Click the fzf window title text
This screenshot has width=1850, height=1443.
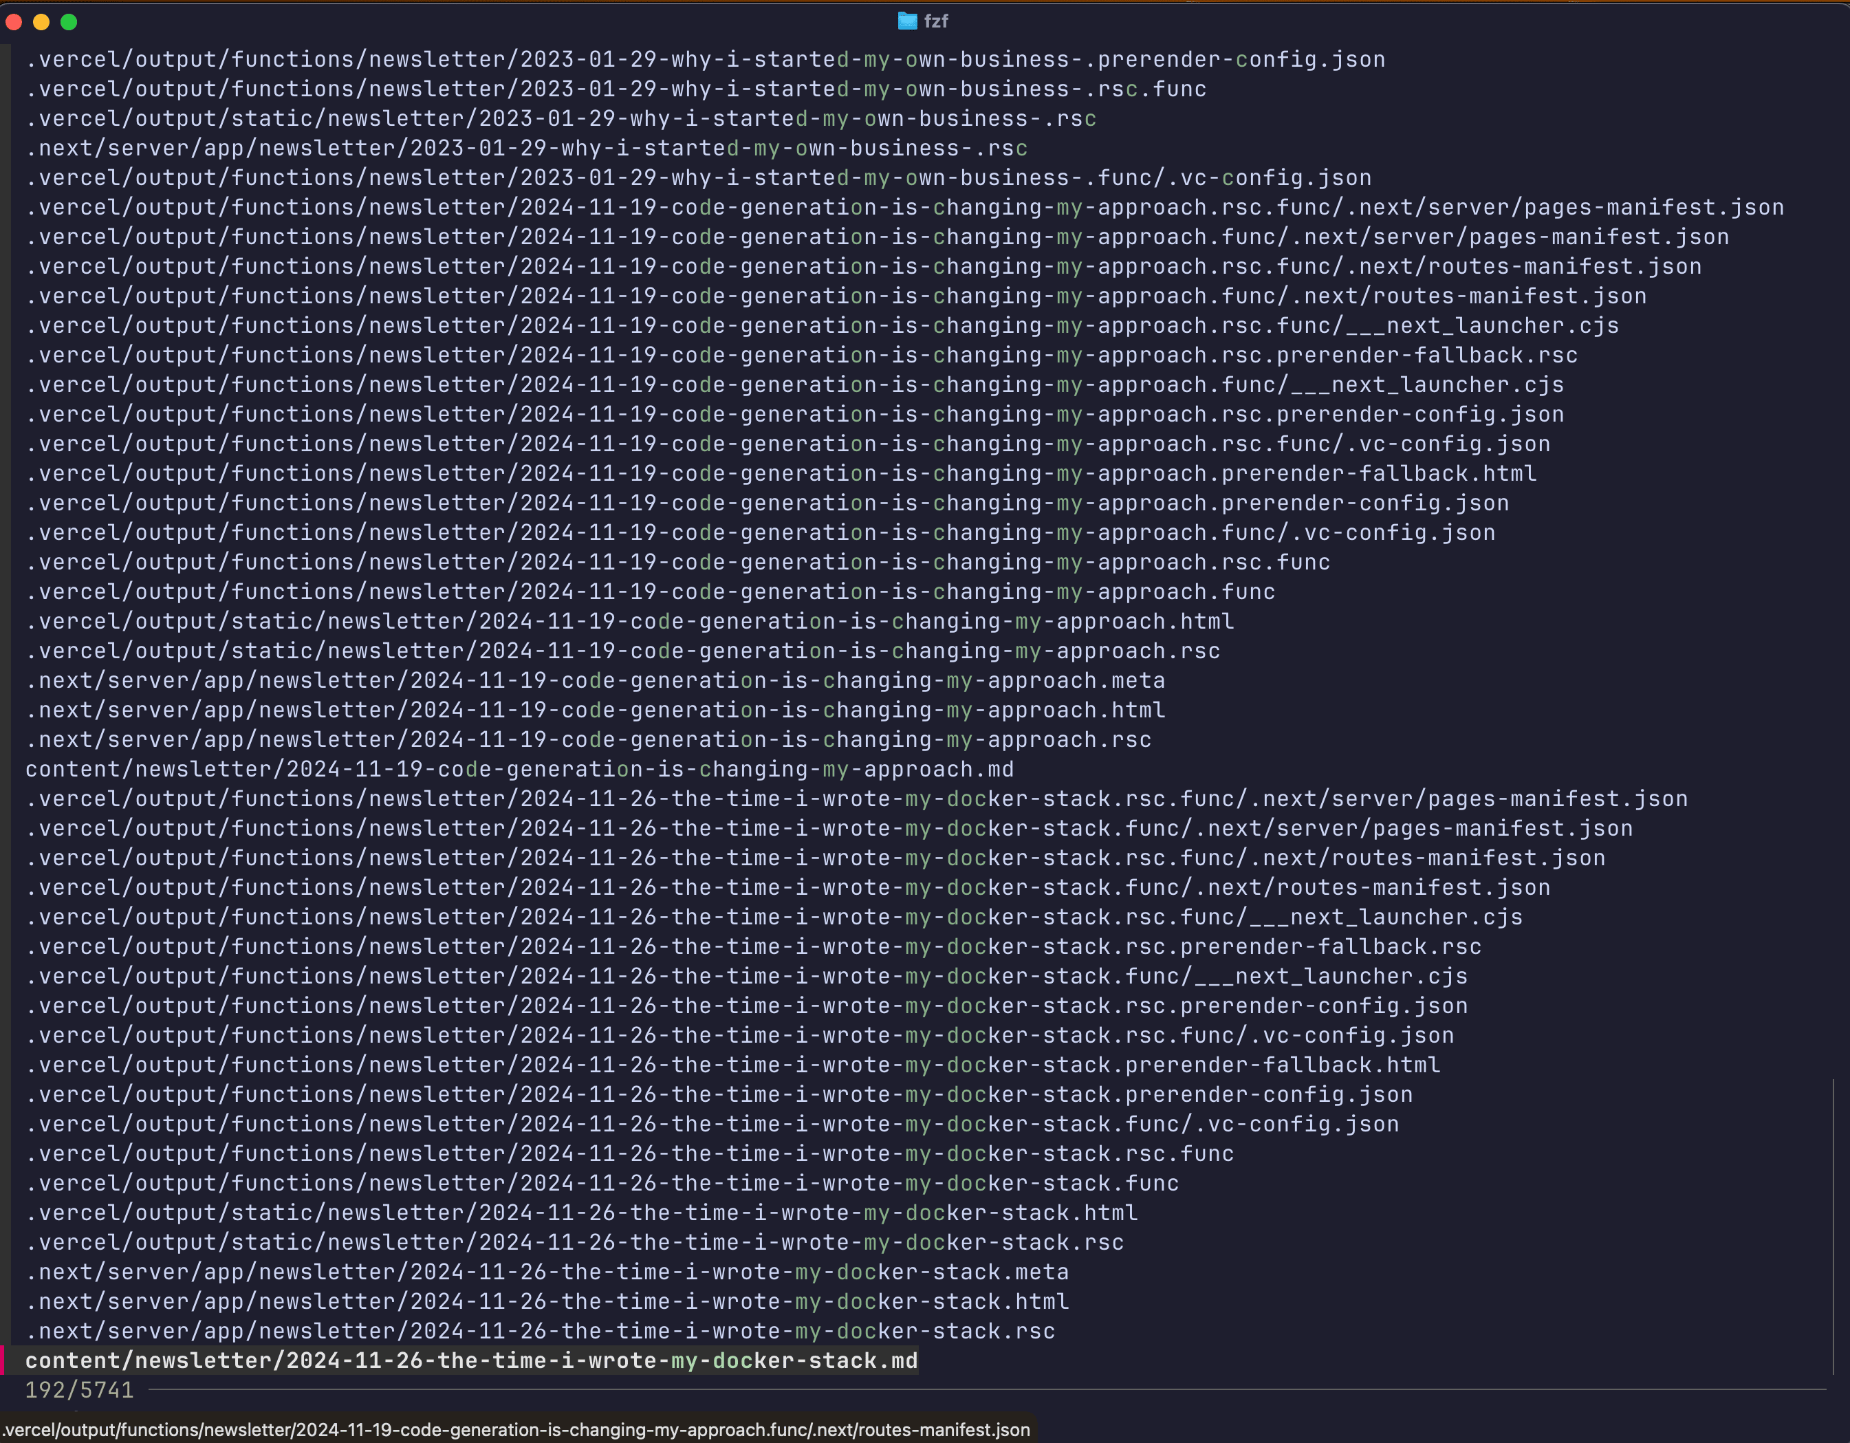(x=935, y=21)
